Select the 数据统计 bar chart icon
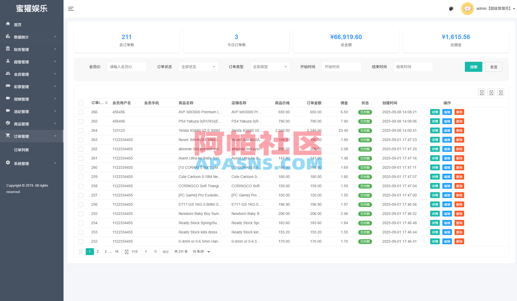517x301 pixels. tap(8, 37)
